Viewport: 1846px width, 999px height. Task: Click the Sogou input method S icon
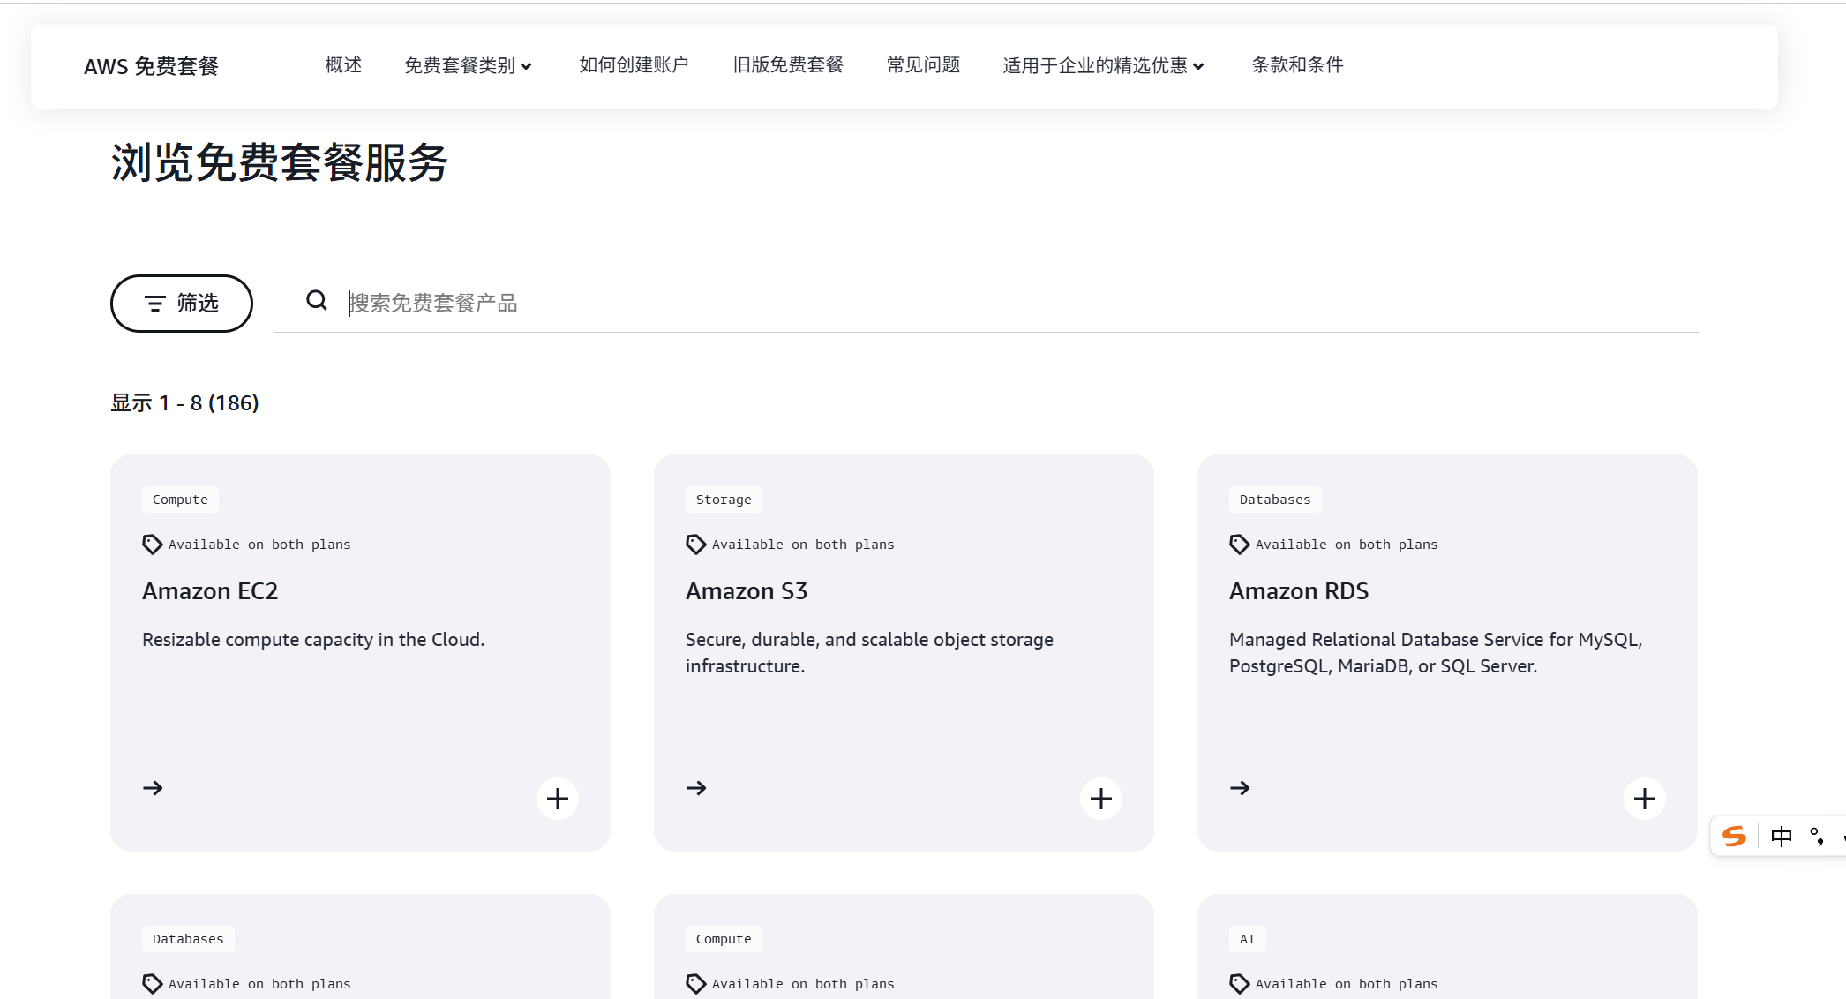1735,836
